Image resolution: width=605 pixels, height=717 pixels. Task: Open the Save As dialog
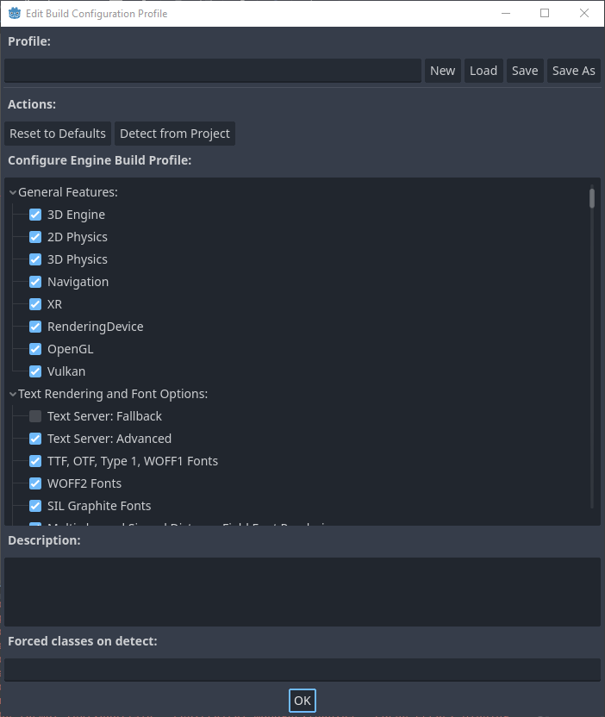pos(574,71)
